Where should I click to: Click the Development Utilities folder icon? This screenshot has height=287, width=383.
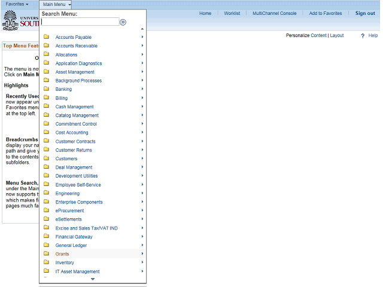pos(47,175)
